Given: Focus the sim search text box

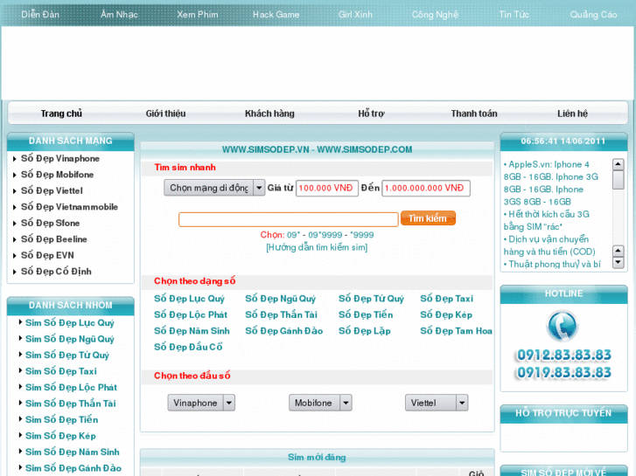Looking at the screenshot, I should point(289,219).
